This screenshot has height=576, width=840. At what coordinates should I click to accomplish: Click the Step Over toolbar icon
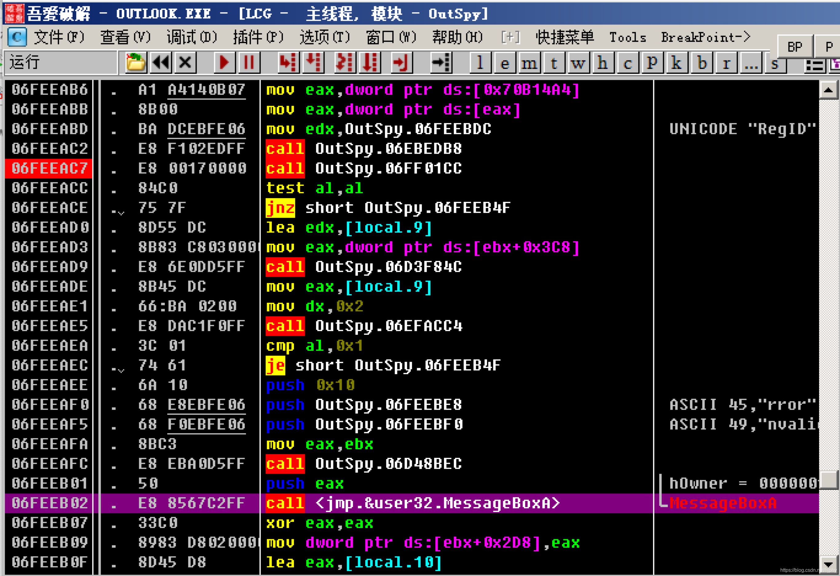point(313,62)
